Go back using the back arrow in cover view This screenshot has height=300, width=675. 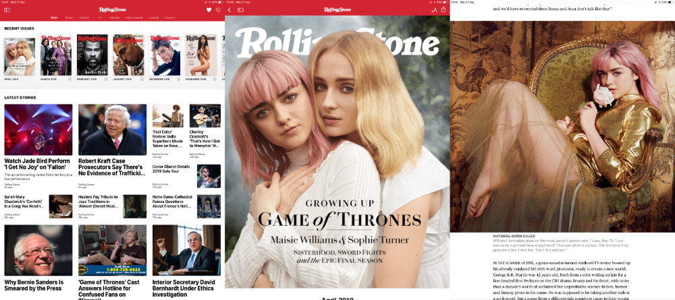(x=230, y=9)
